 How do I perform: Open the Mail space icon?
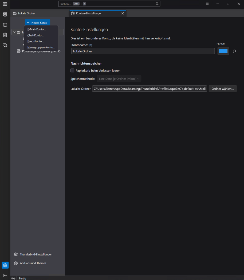click(x=5, y=4)
